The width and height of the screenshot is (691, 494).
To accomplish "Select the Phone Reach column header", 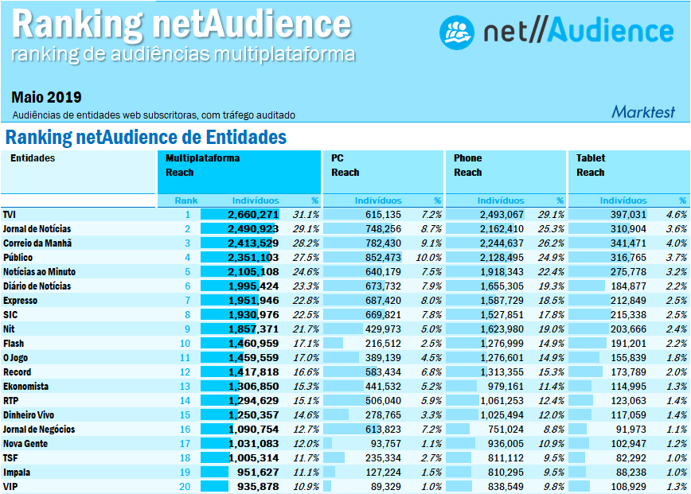I will point(467,165).
